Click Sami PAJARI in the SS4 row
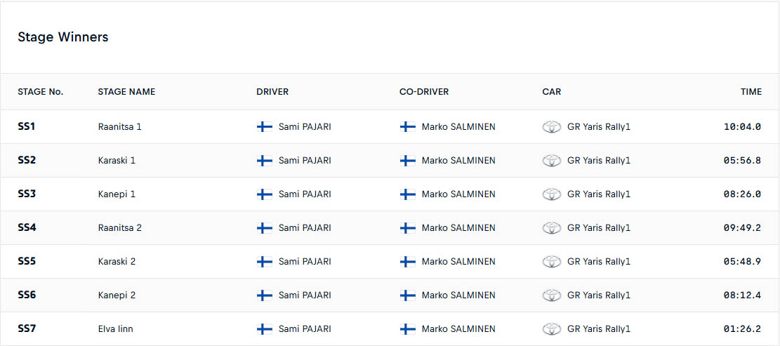 305,227
